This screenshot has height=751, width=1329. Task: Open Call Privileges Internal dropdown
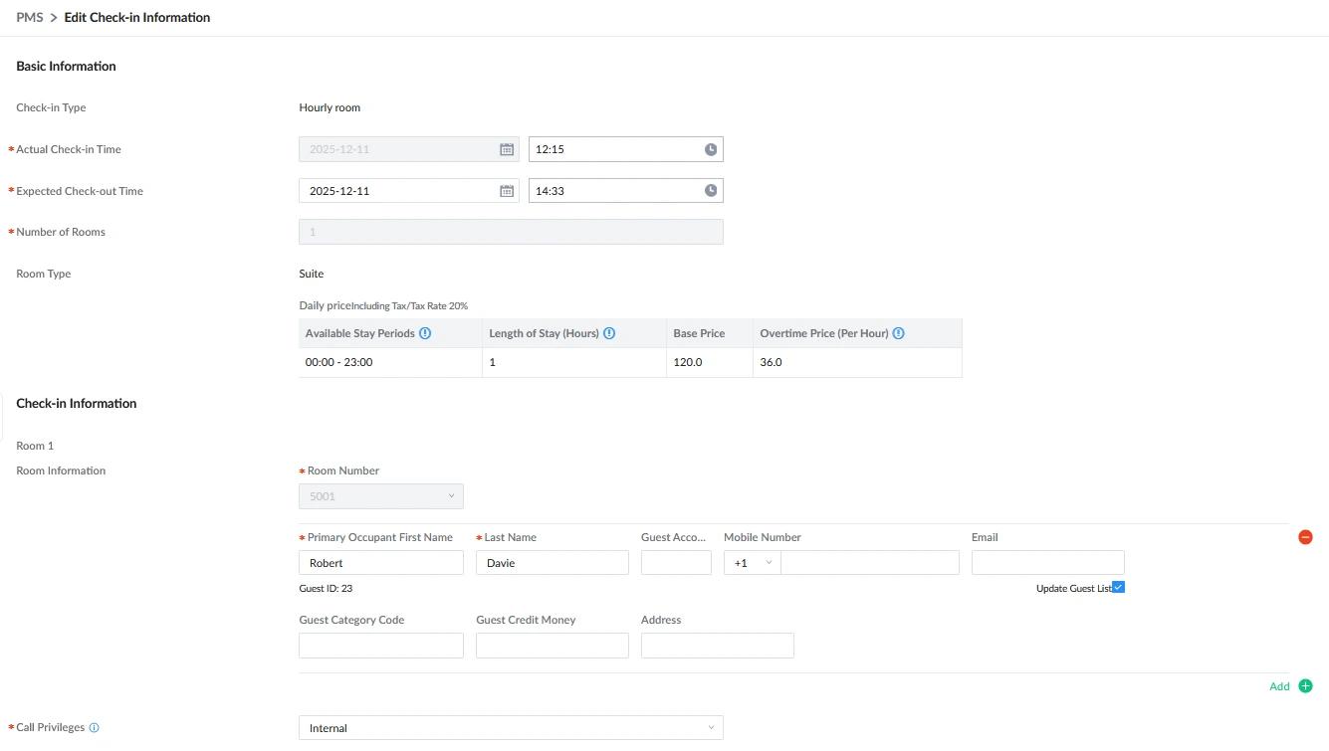[x=511, y=728]
